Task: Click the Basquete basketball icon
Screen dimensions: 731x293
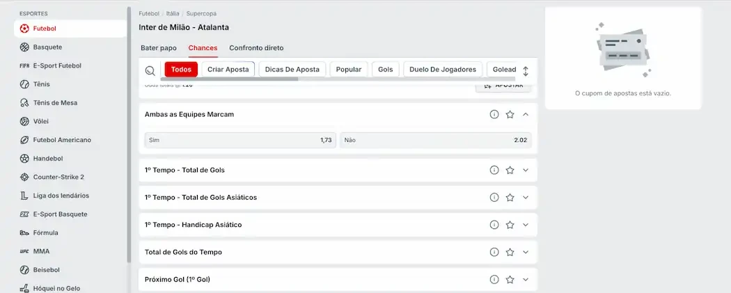Action: [x=24, y=47]
